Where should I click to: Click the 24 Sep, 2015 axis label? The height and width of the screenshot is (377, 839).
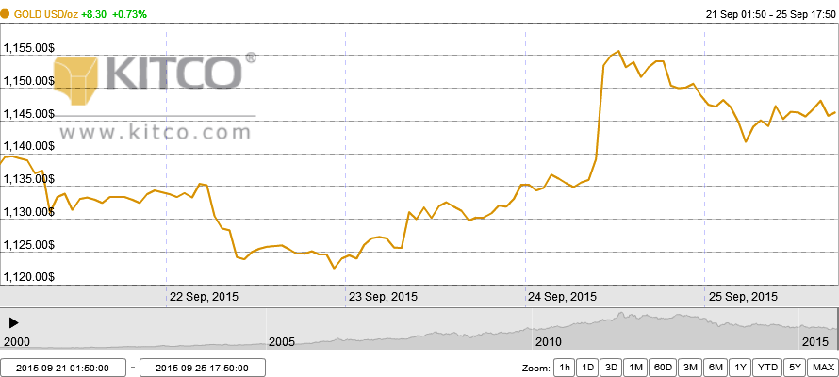coord(561,296)
